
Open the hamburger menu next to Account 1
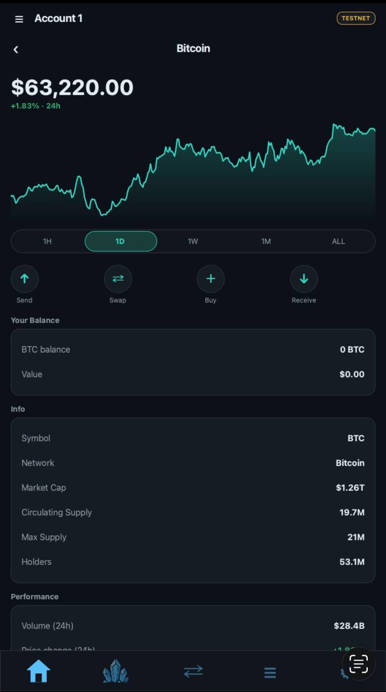coord(19,19)
